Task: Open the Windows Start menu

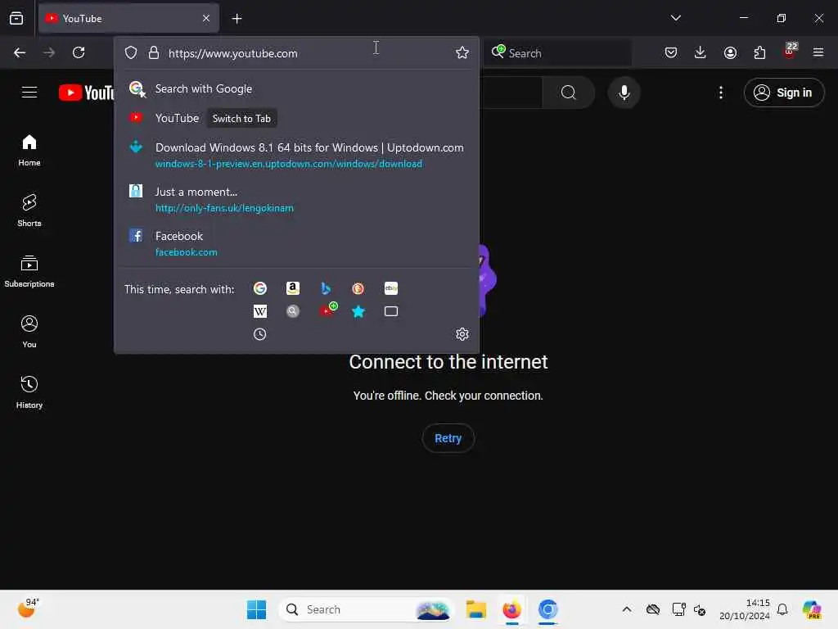Action: click(x=256, y=609)
